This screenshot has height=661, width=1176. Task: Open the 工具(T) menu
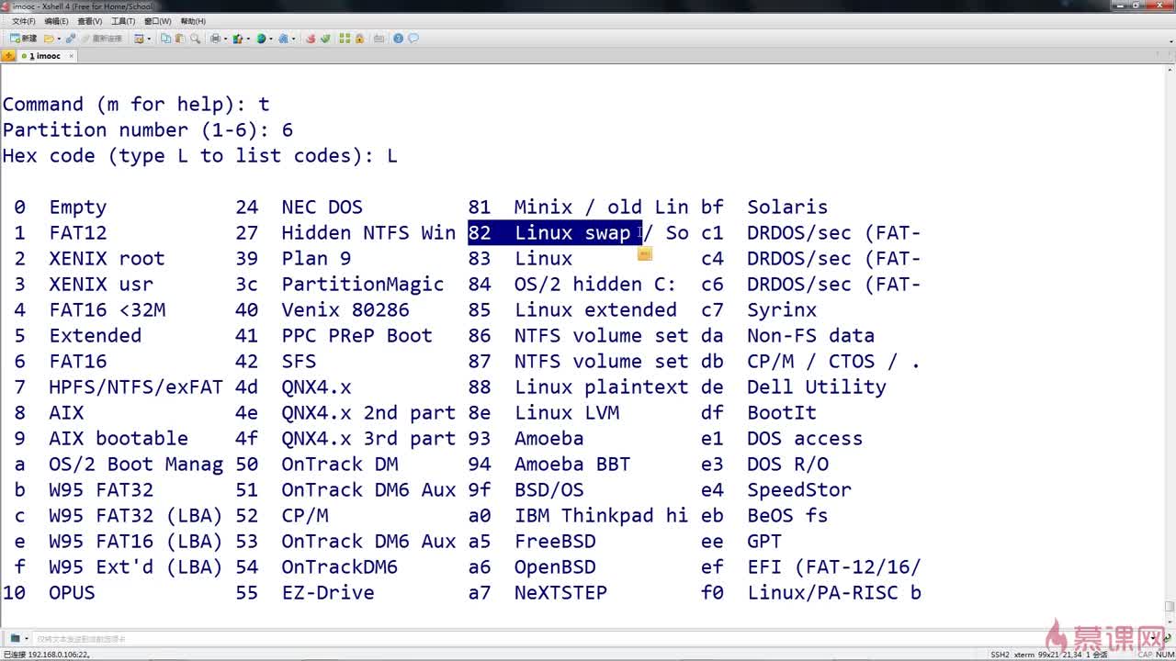pos(123,21)
